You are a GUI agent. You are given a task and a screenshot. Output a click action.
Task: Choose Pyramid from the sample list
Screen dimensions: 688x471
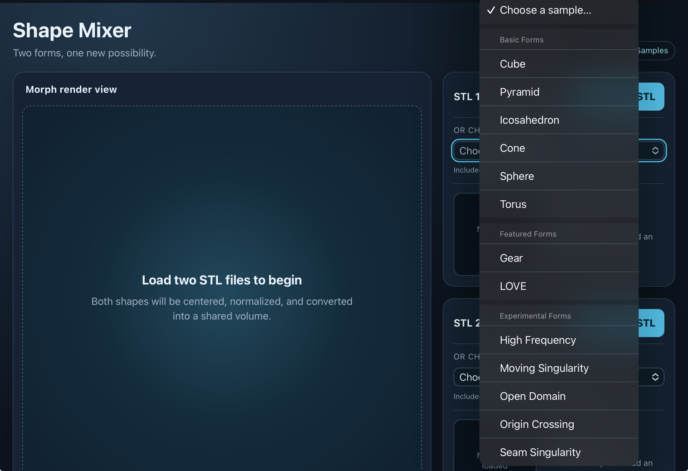point(559,92)
